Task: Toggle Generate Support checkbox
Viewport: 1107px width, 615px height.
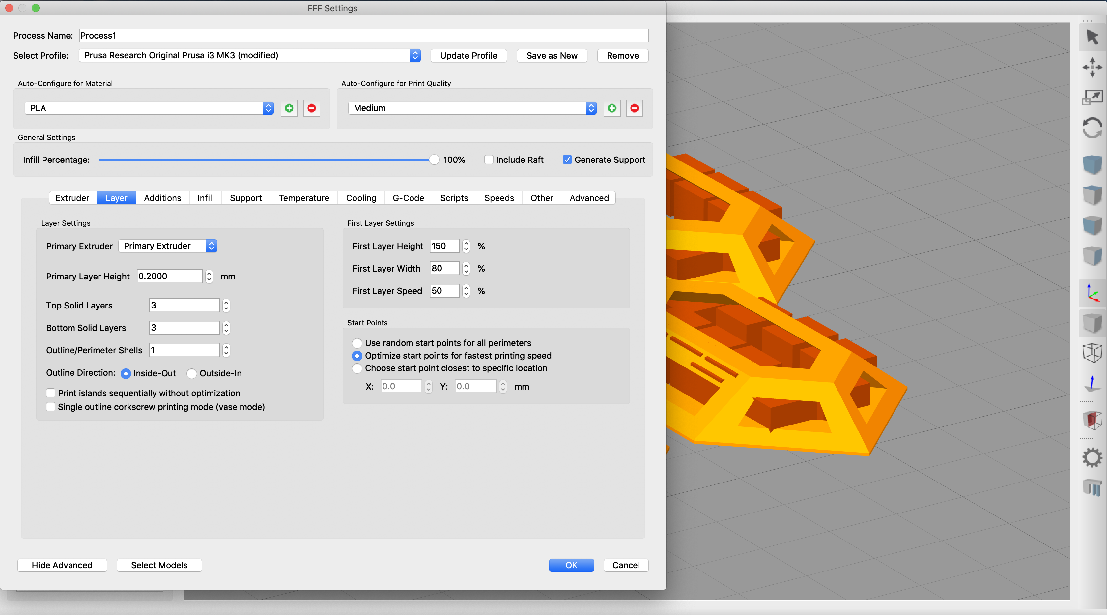Action: click(567, 159)
